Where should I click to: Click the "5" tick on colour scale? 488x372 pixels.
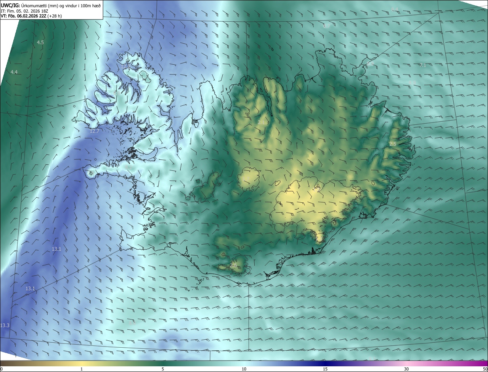(163, 369)
